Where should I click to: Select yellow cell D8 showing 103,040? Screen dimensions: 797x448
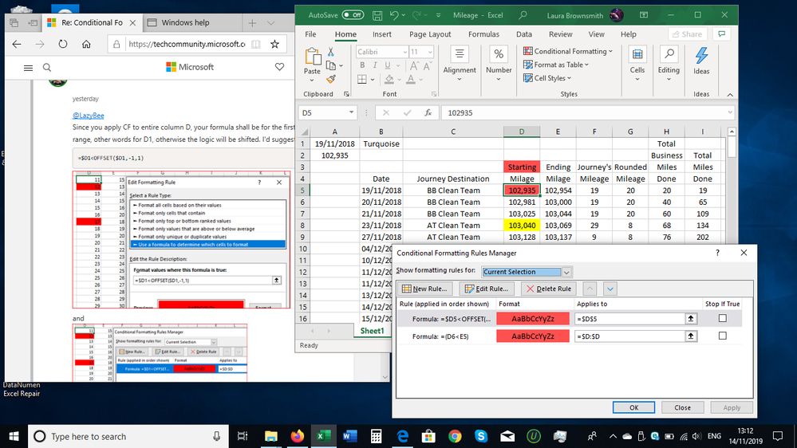tap(522, 226)
